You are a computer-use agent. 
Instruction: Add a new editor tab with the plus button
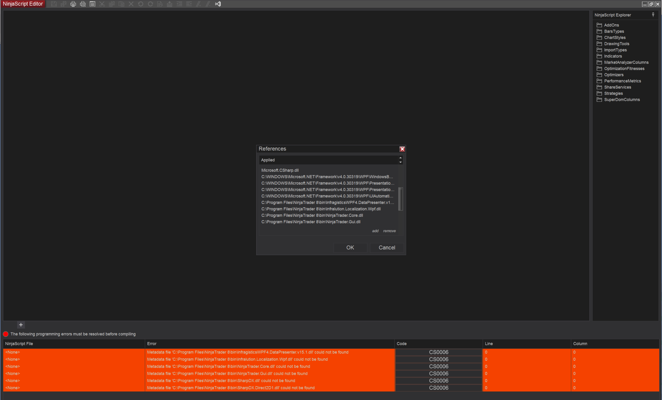click(21, 325)
